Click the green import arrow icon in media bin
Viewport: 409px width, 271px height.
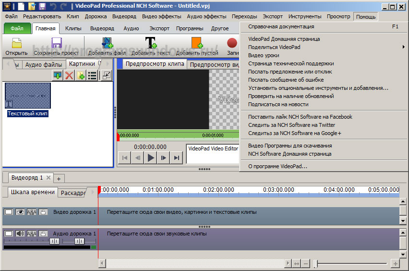[58, 76]
